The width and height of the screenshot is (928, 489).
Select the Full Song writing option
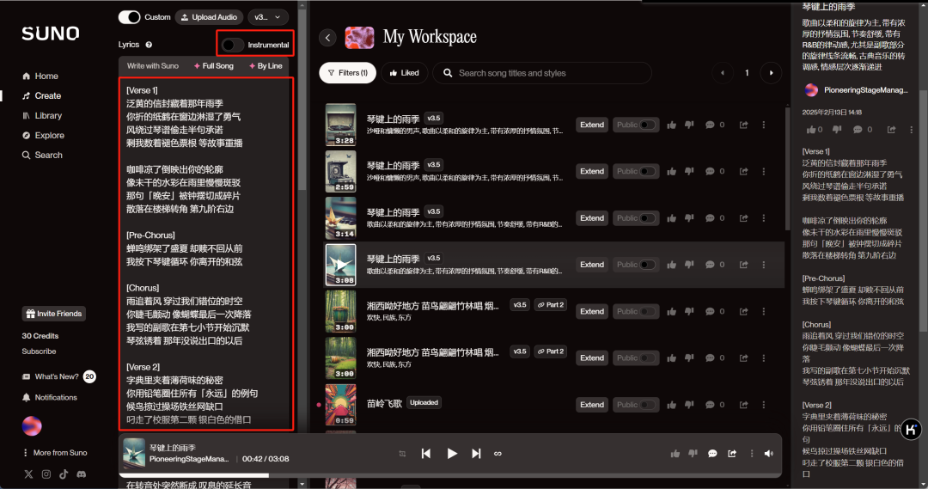214,66
